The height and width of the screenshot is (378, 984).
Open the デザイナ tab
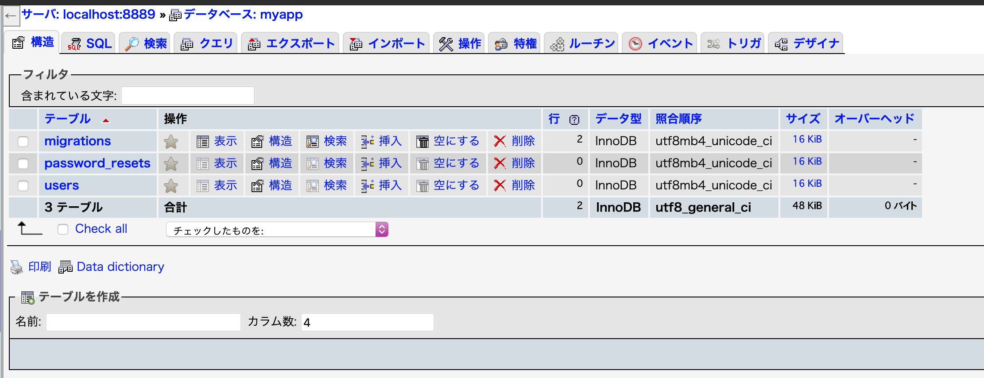pyautogui.click(x=806, y=43)
